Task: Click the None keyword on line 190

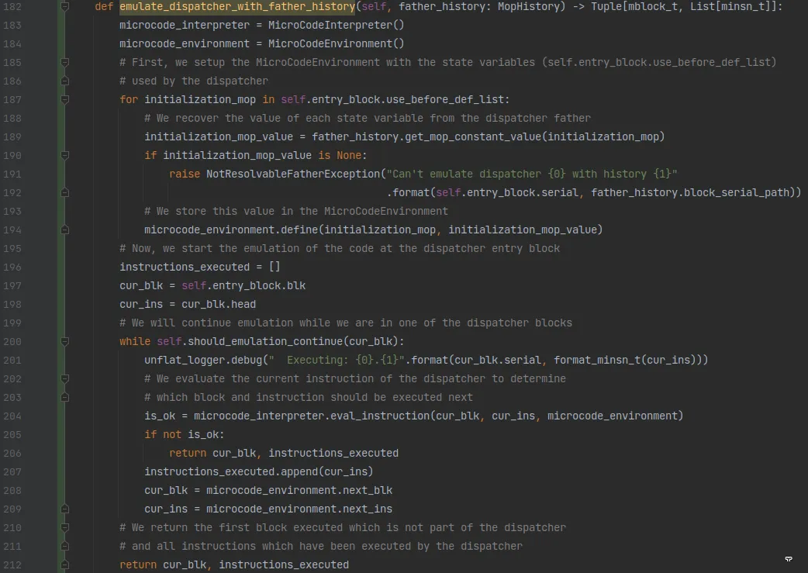Action: 349,155
